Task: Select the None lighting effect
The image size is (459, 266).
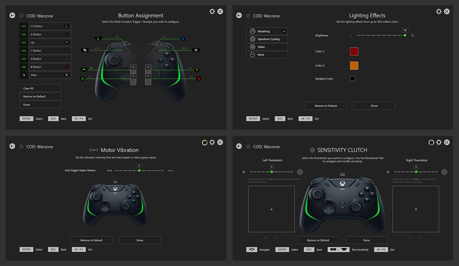Action: click(267, 54)
